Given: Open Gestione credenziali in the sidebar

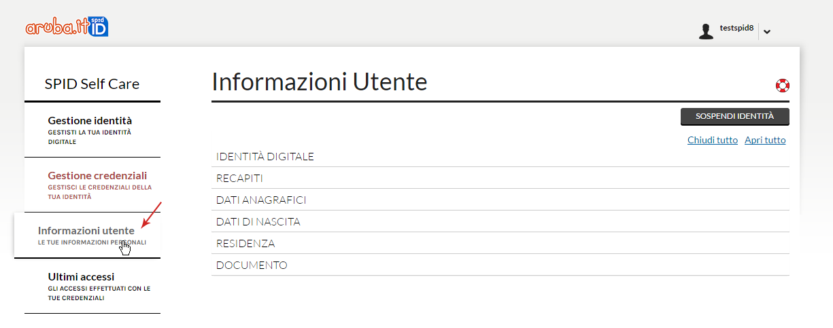Looking at the screenshot, I should coord(92,185).
